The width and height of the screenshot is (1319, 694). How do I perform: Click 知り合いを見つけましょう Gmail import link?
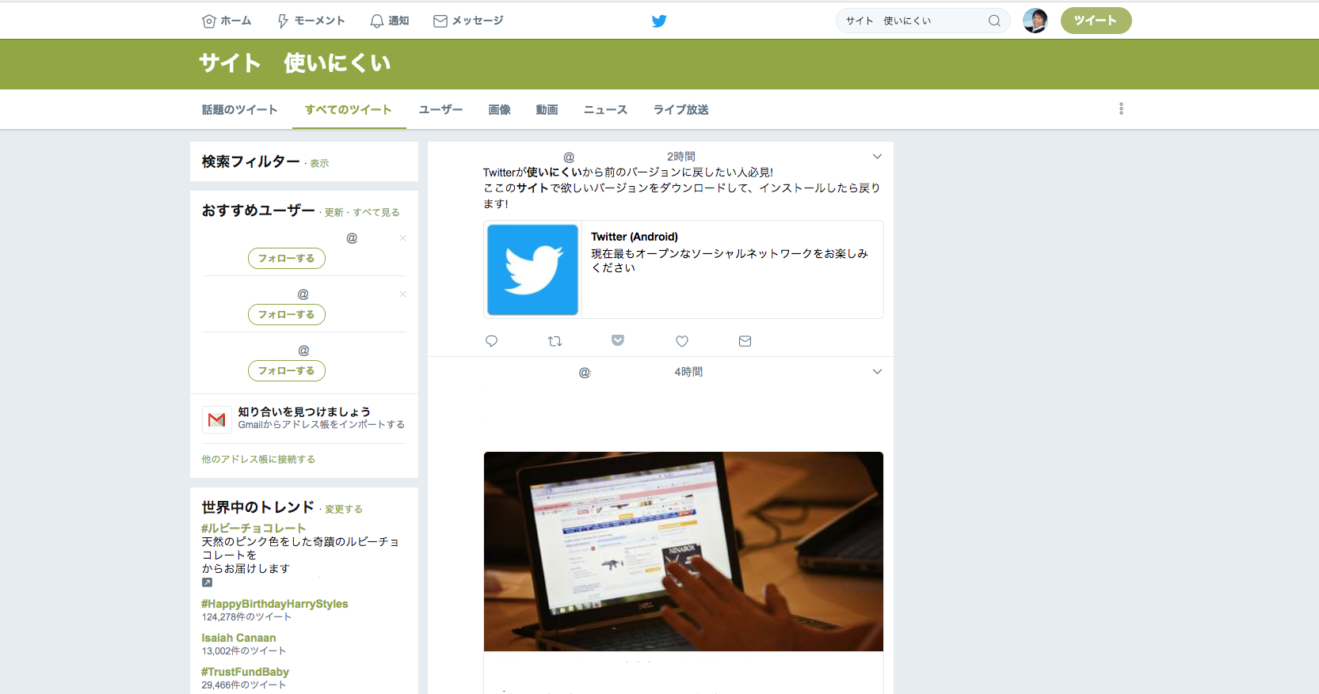coord(304,411)
